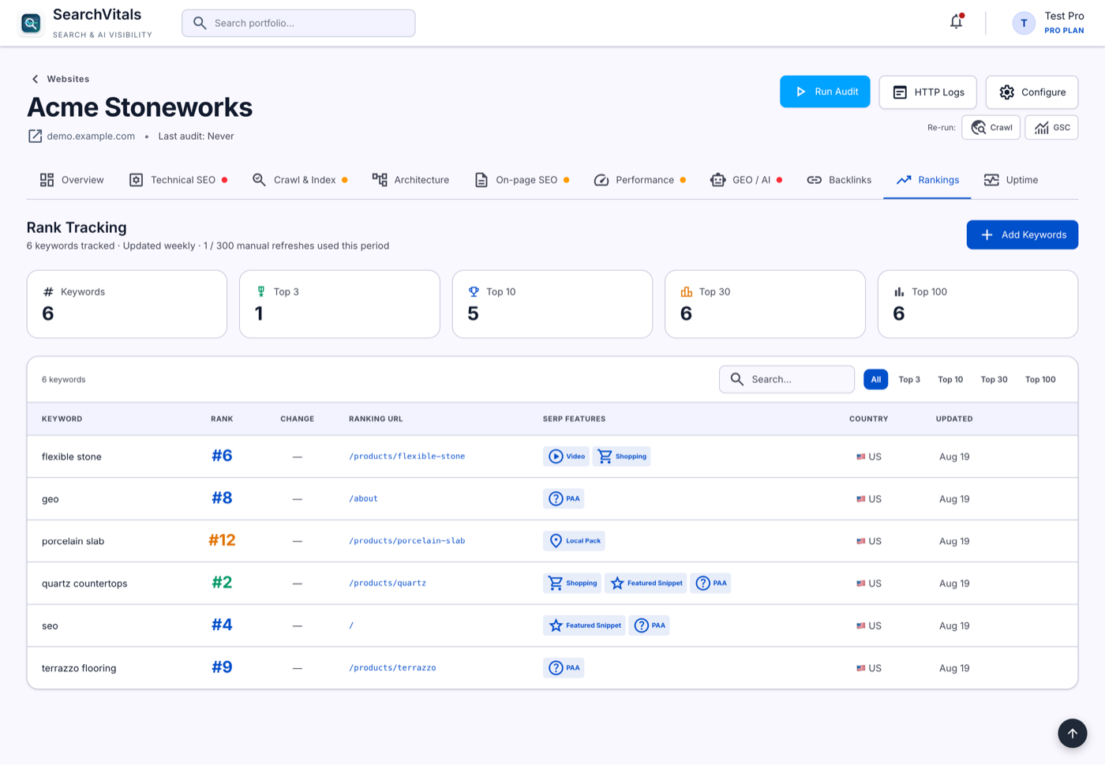The height and width of the screenshot is (766, 1105).
Task: Click the Top 10 summary card
Action: (x=552, y=304)
